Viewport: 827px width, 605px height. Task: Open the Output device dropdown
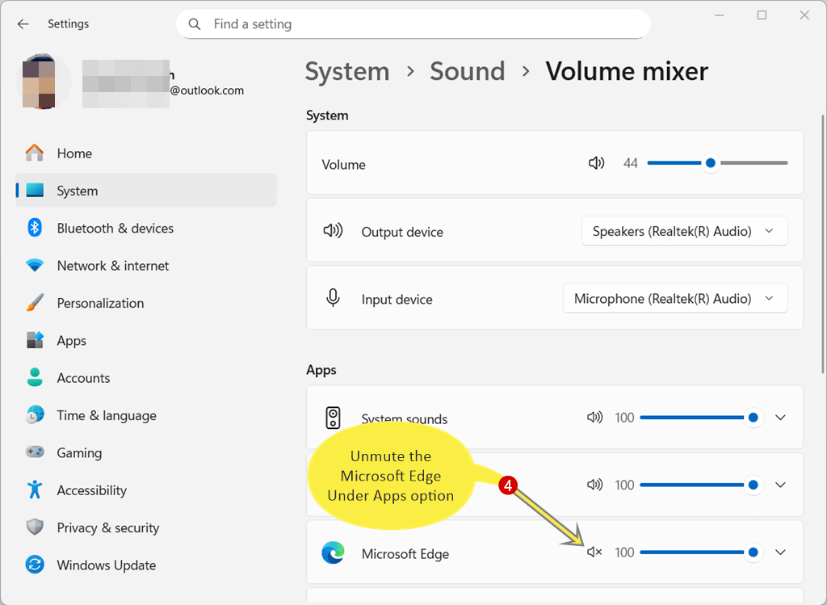(x=685, y=231)
